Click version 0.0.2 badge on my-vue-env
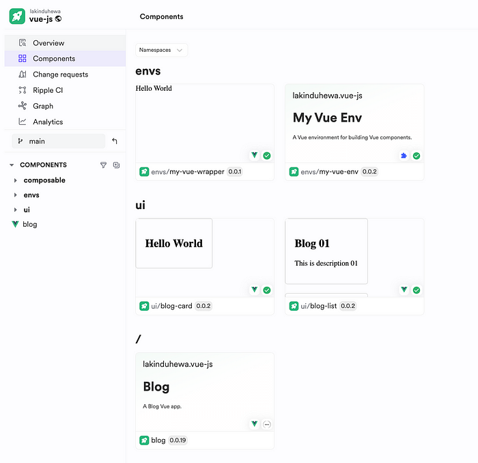This screenshot has height=463, width=478. point(369,171)
